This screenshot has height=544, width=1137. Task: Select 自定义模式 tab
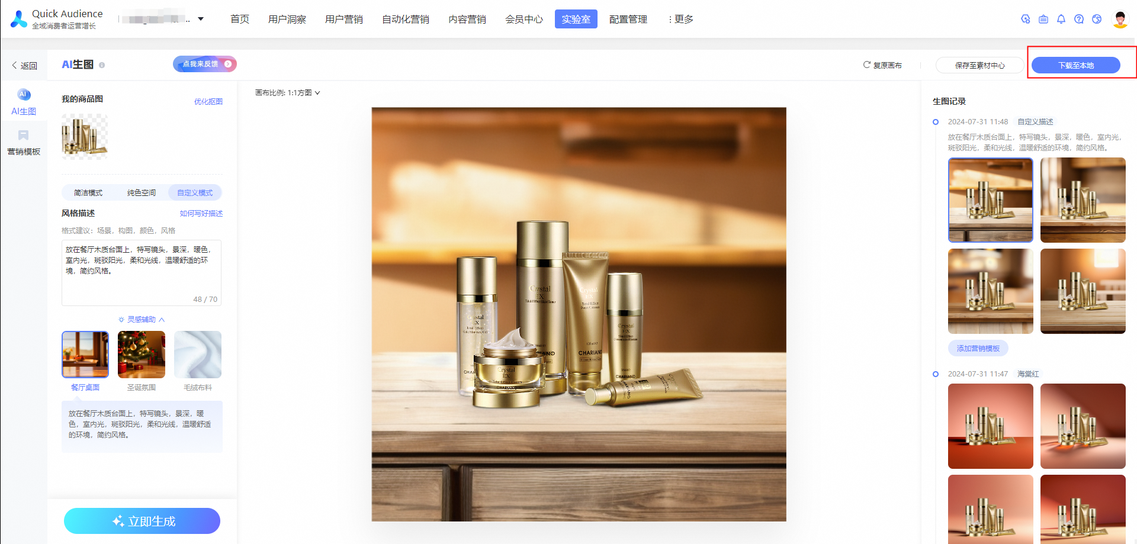coord(195,193)
